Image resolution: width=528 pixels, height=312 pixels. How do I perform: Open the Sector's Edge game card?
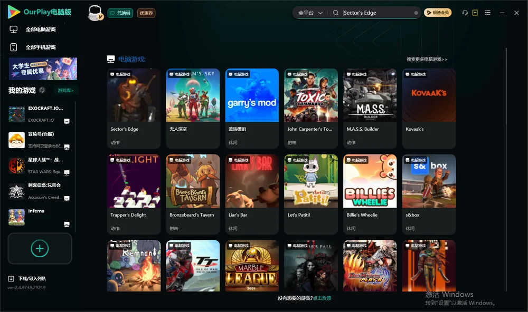click(134, 109)
